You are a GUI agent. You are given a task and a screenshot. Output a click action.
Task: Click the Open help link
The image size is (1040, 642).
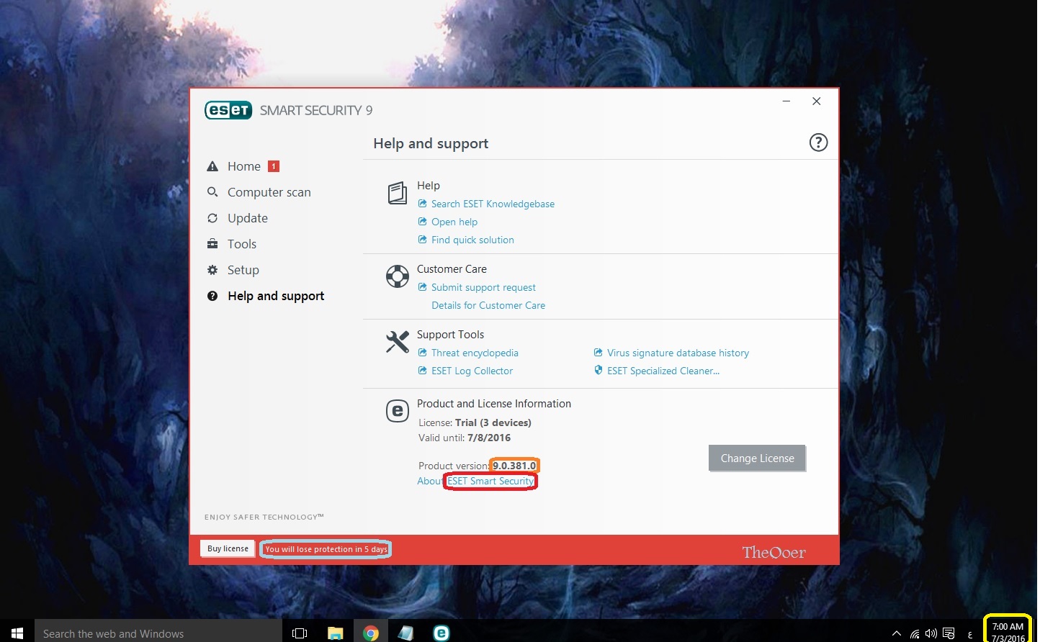[454, 222]
